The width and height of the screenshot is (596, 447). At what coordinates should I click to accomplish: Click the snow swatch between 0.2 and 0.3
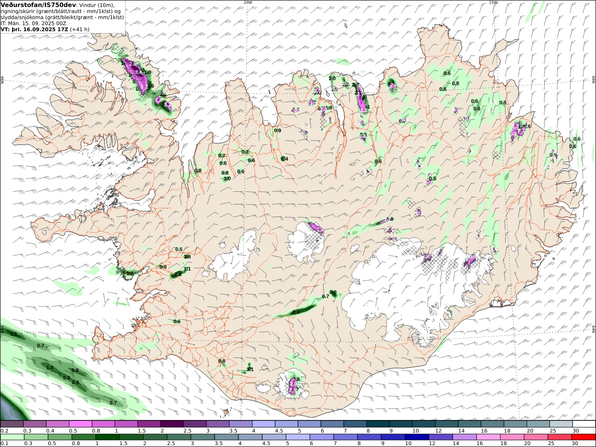(12, 424)
